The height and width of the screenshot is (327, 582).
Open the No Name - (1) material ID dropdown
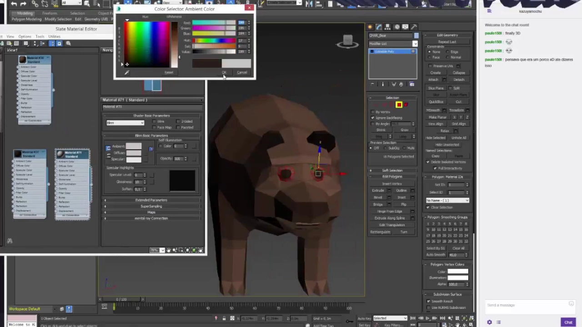tap(447, 200)
